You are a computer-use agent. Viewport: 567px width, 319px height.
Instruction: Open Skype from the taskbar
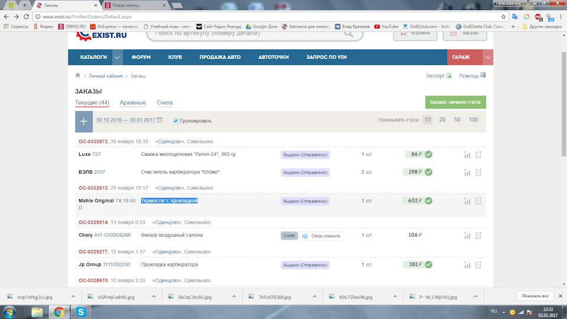tap(81, 312)
